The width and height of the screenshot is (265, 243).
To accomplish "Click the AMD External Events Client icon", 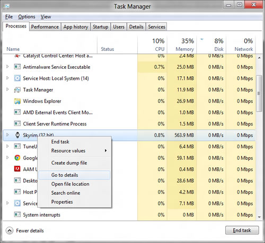I will click(17, 112).
